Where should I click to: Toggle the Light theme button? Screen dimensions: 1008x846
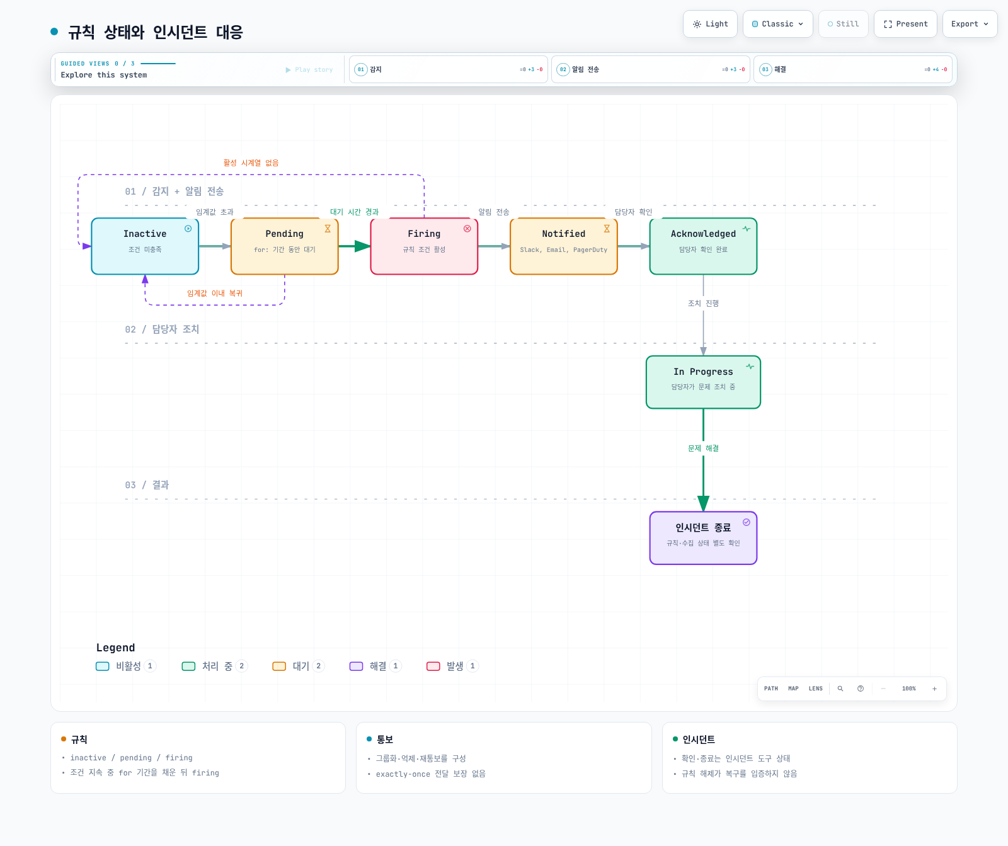(710, 24)
